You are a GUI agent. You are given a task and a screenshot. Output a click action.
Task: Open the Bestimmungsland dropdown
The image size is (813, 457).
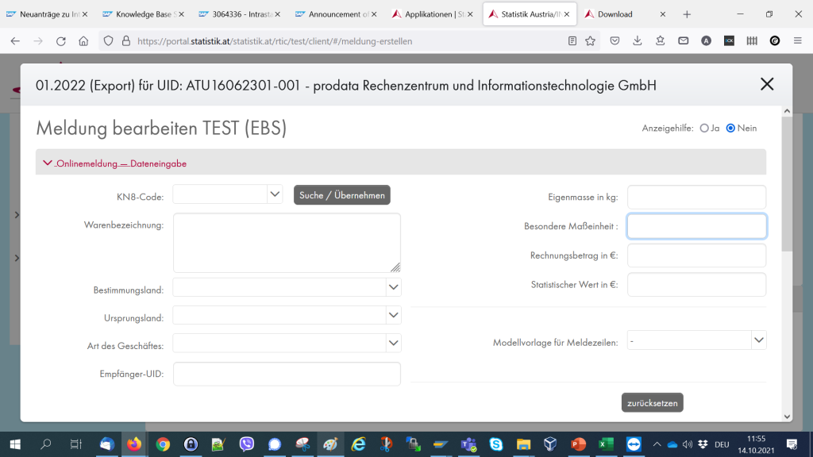tap(392, 286)
